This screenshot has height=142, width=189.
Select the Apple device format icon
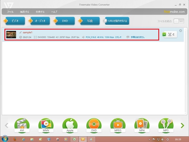coord(70,125)
